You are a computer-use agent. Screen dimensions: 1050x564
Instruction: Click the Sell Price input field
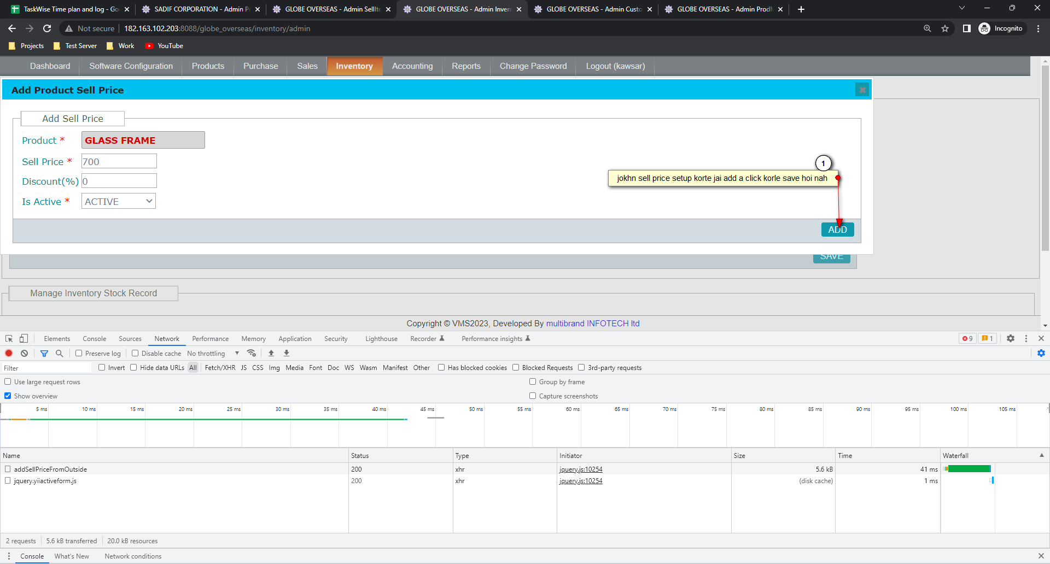click(119, 162)
